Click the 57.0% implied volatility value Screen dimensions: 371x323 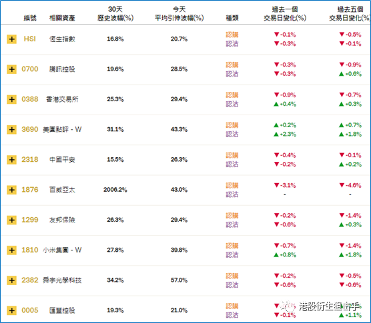(x=179, y=280)
